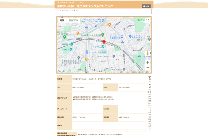Click the FAX number value
The height and width of the screenshot is (136, 208).
coord(124,87)
